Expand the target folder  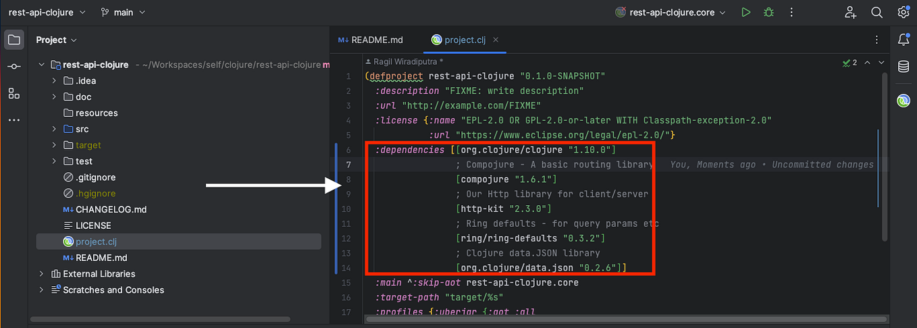coord(54,145)
